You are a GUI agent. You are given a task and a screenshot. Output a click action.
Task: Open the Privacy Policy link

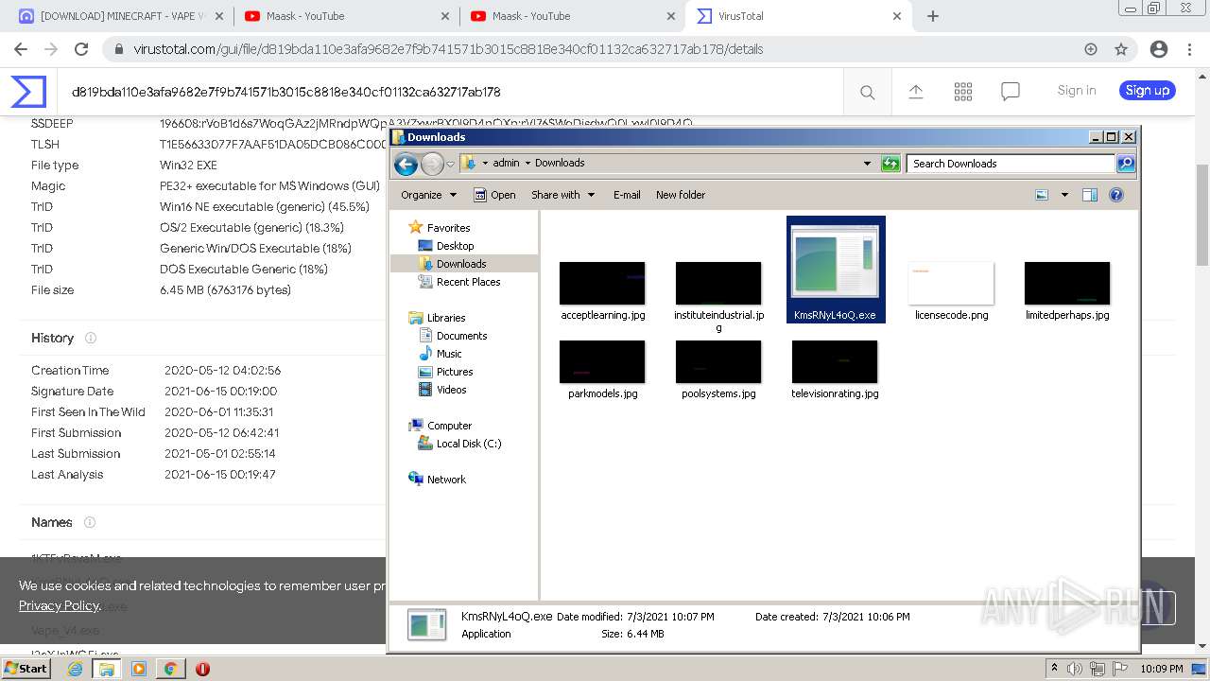pos(59,605)
